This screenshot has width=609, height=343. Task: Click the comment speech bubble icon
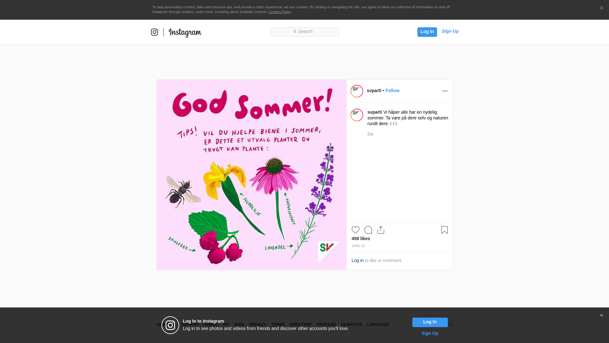pyautogui.click(x=368, y=230)
